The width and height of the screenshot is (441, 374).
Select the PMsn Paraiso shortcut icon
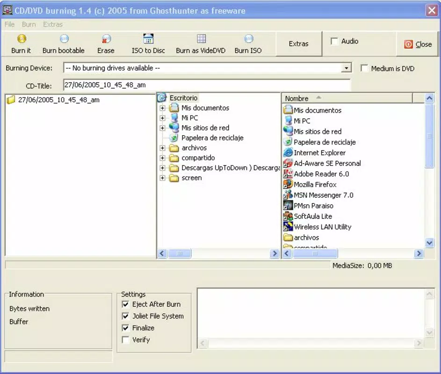click(x=288, y=206)
